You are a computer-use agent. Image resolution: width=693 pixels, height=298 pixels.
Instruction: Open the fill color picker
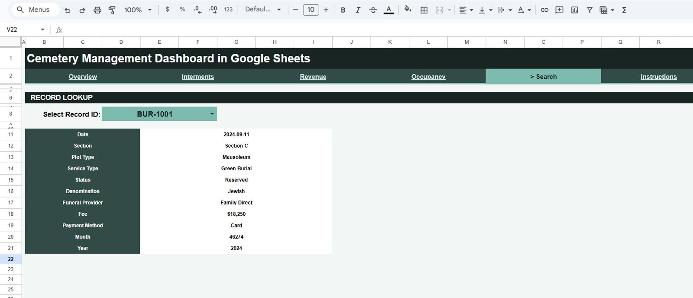point(408,10)
